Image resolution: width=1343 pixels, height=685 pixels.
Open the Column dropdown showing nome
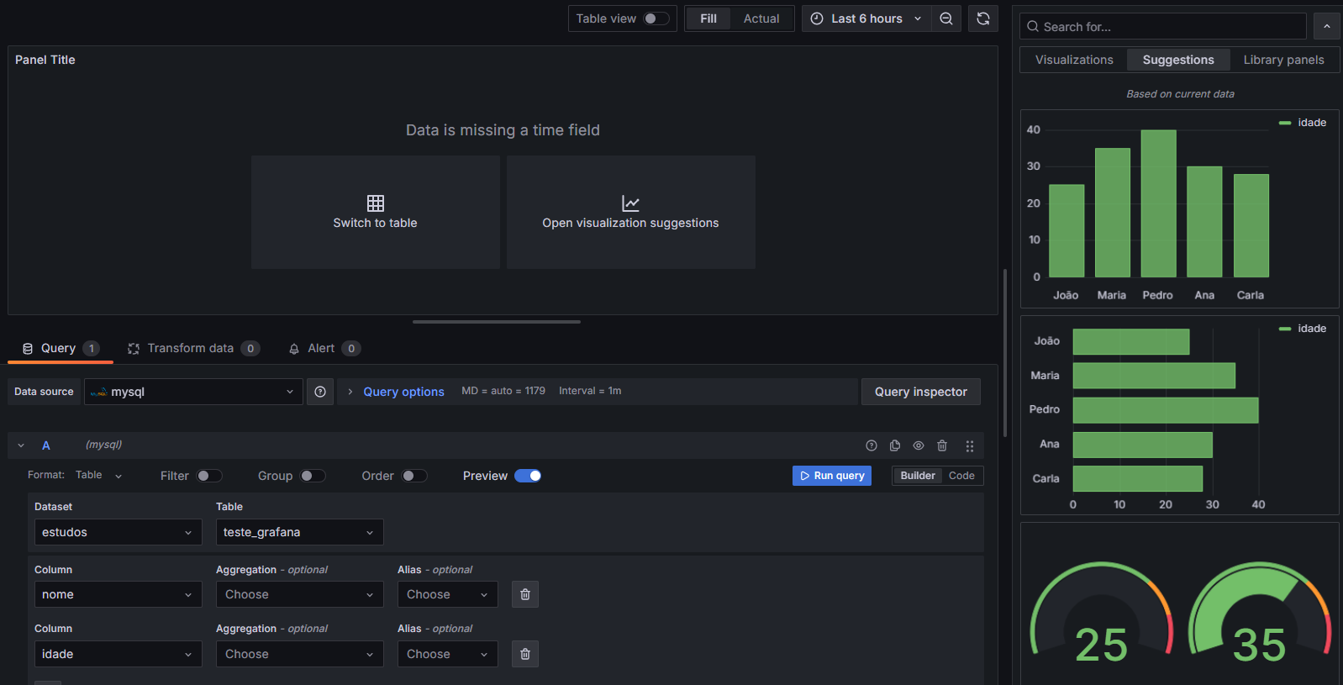[118, 594]
